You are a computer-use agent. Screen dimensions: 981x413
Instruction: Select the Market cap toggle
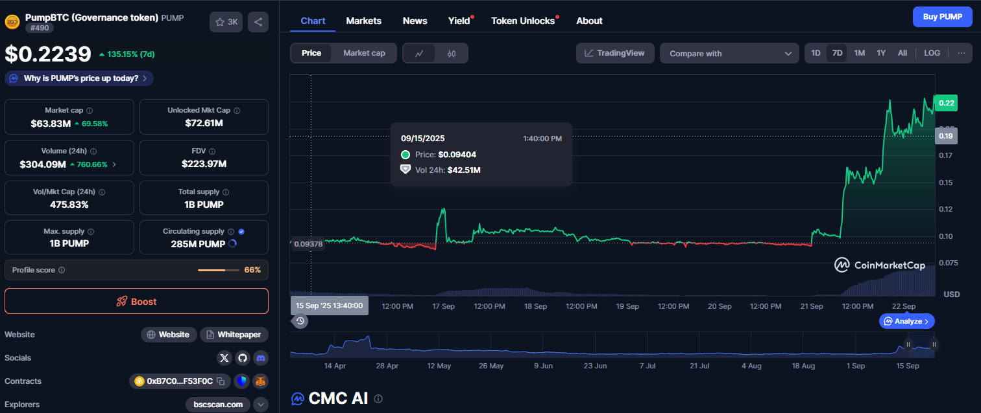pyautogui.click(x=364, y=53)
